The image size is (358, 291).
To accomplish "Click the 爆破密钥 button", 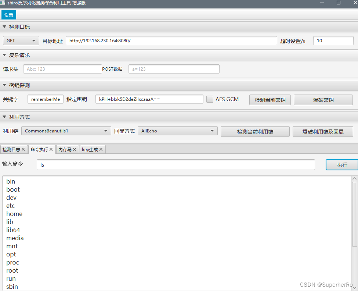I will pos(323,100).
